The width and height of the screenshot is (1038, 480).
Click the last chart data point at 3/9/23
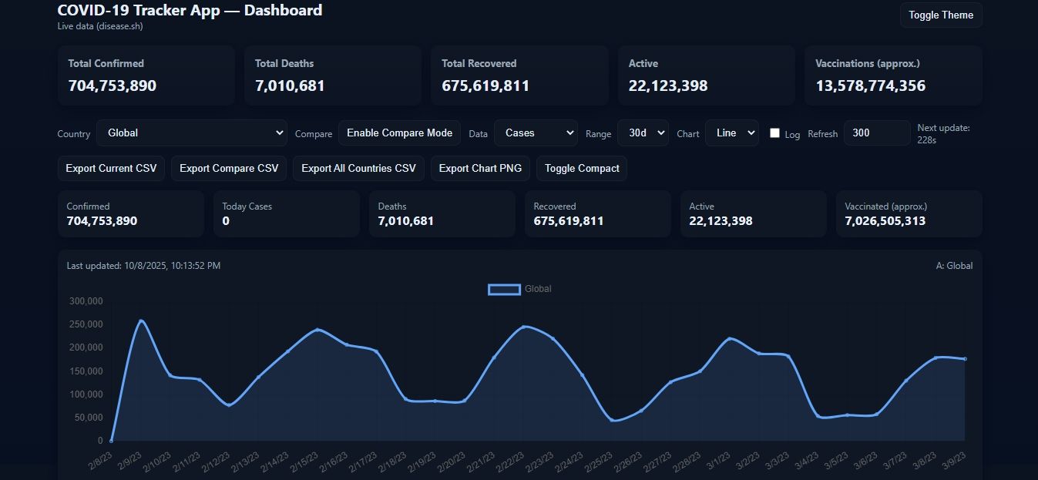click(x=965, y=359)
